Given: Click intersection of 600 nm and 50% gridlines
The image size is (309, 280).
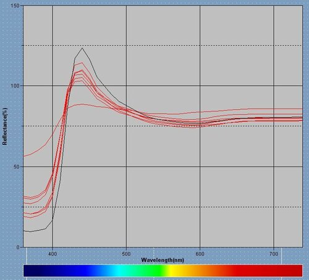Looking at the screenshot, I should (200, 167).
